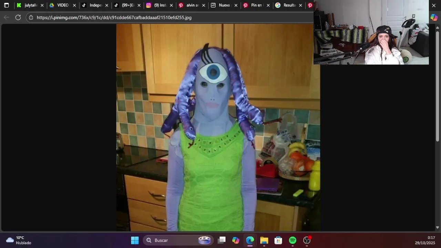Click the Buscar taskbar search box
Image resolution: width=441 pixels, height=248 pixels.
tap(178, 240)
